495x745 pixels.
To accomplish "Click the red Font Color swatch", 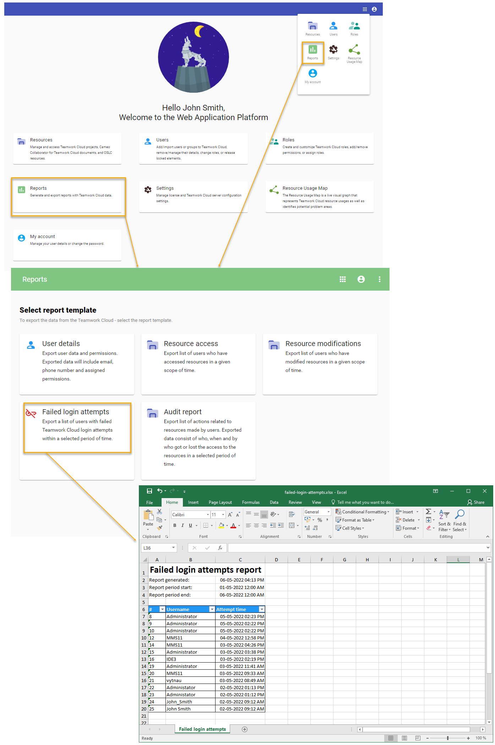I will 233,525.
